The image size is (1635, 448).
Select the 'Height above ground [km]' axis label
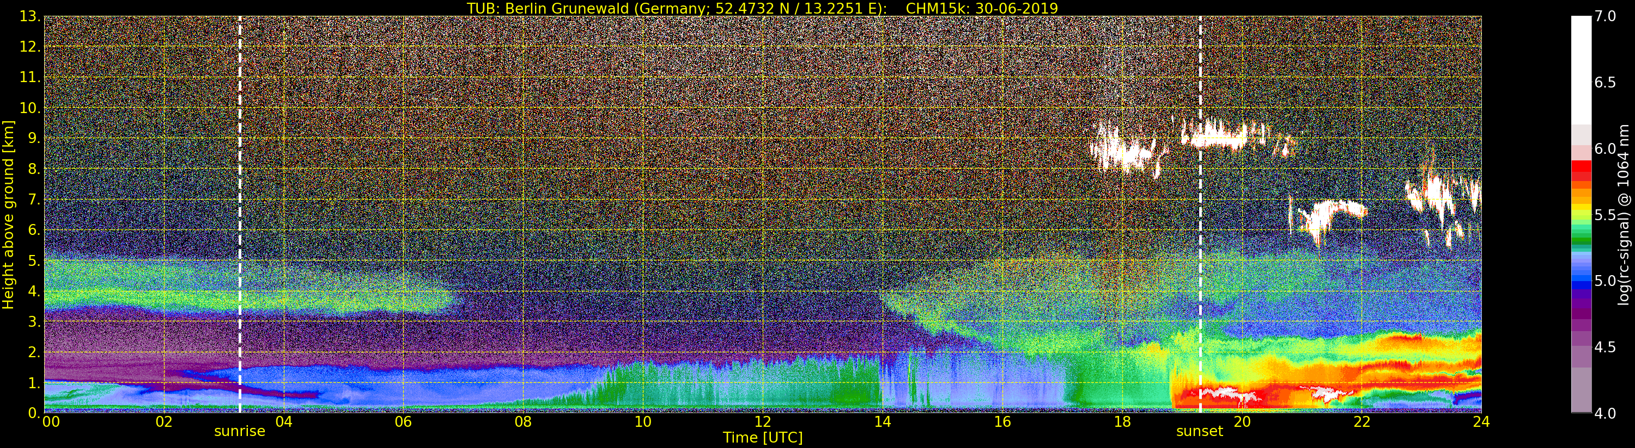click(x=8, y=214)
